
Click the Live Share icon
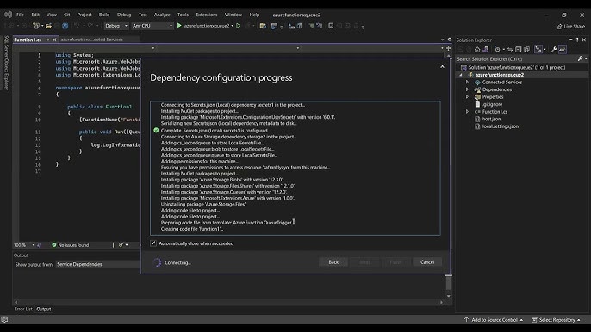click(559, 27)
